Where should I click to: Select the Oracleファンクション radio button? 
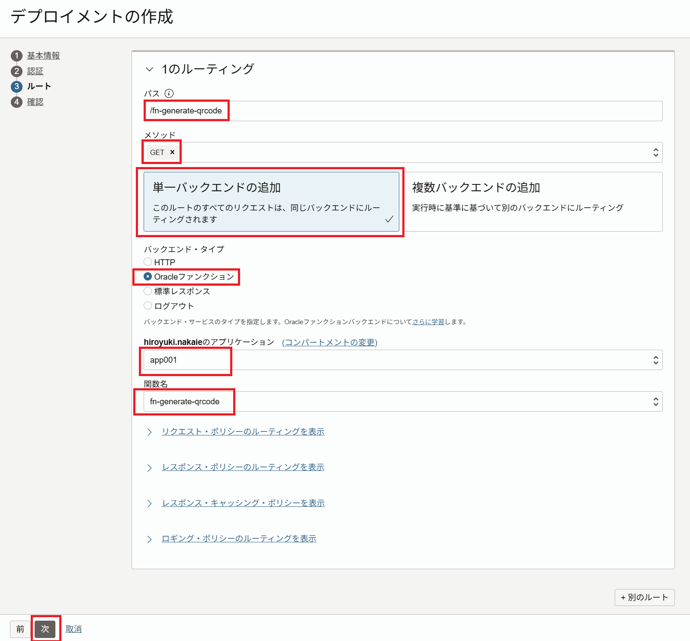148,277
